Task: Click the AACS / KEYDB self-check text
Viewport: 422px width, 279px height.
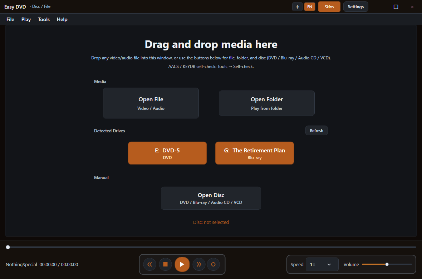Action: (x=211, y=67)
